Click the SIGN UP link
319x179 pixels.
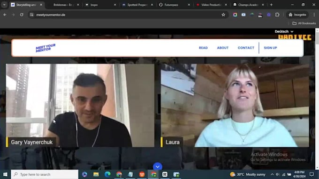(x=270, y=48)
